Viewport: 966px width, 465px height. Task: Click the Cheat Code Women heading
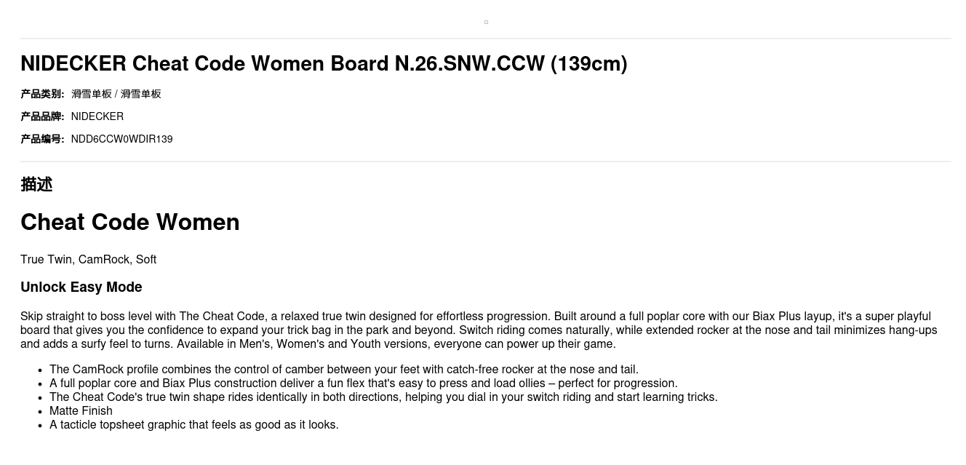click(130, 222)
